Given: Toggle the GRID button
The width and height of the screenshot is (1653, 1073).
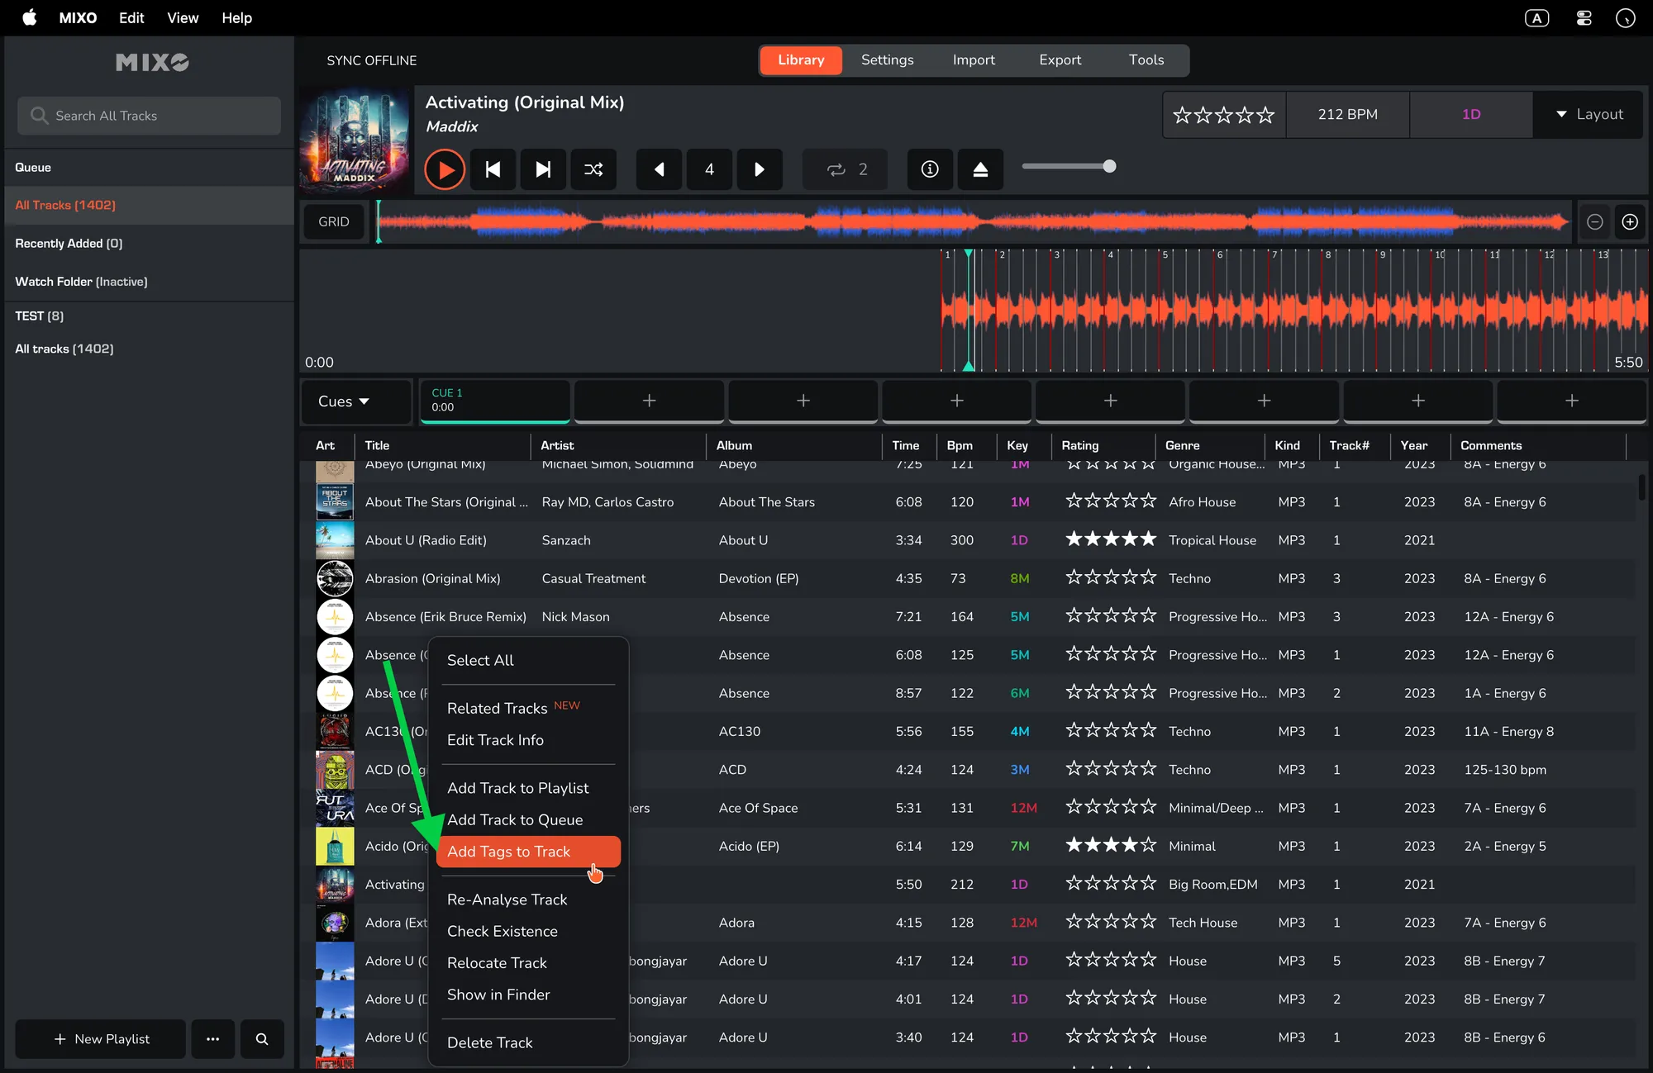Looking at the screenshot, I should click(334, 221).
